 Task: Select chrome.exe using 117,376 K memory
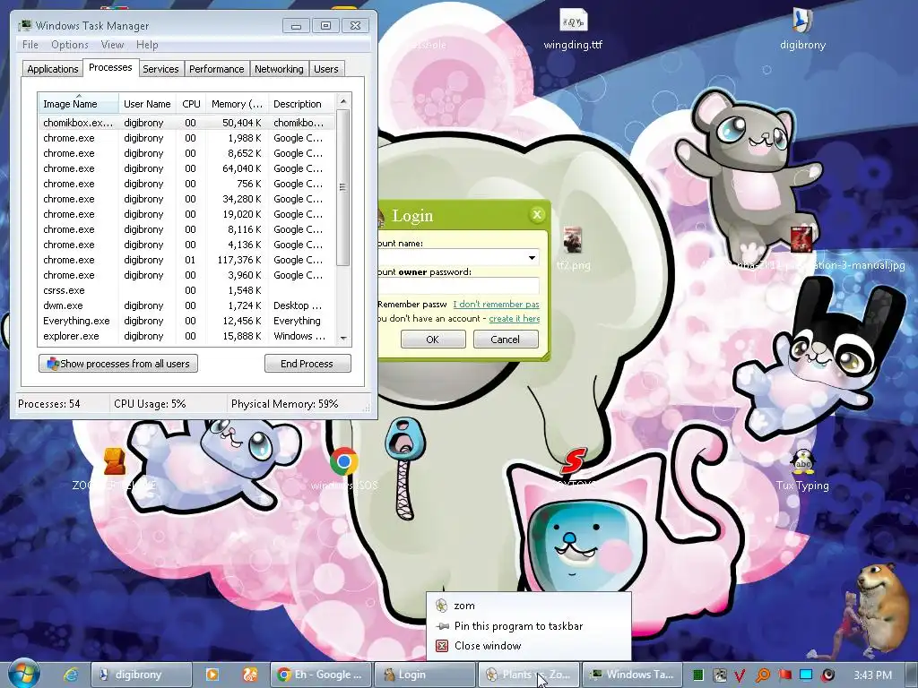pyautogui.click(x=186, y=260)
